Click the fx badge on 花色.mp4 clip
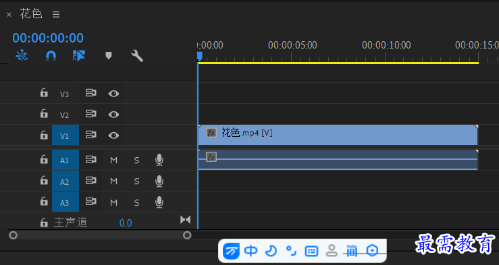The image size is (499, 265). click(x=211, y=133)
